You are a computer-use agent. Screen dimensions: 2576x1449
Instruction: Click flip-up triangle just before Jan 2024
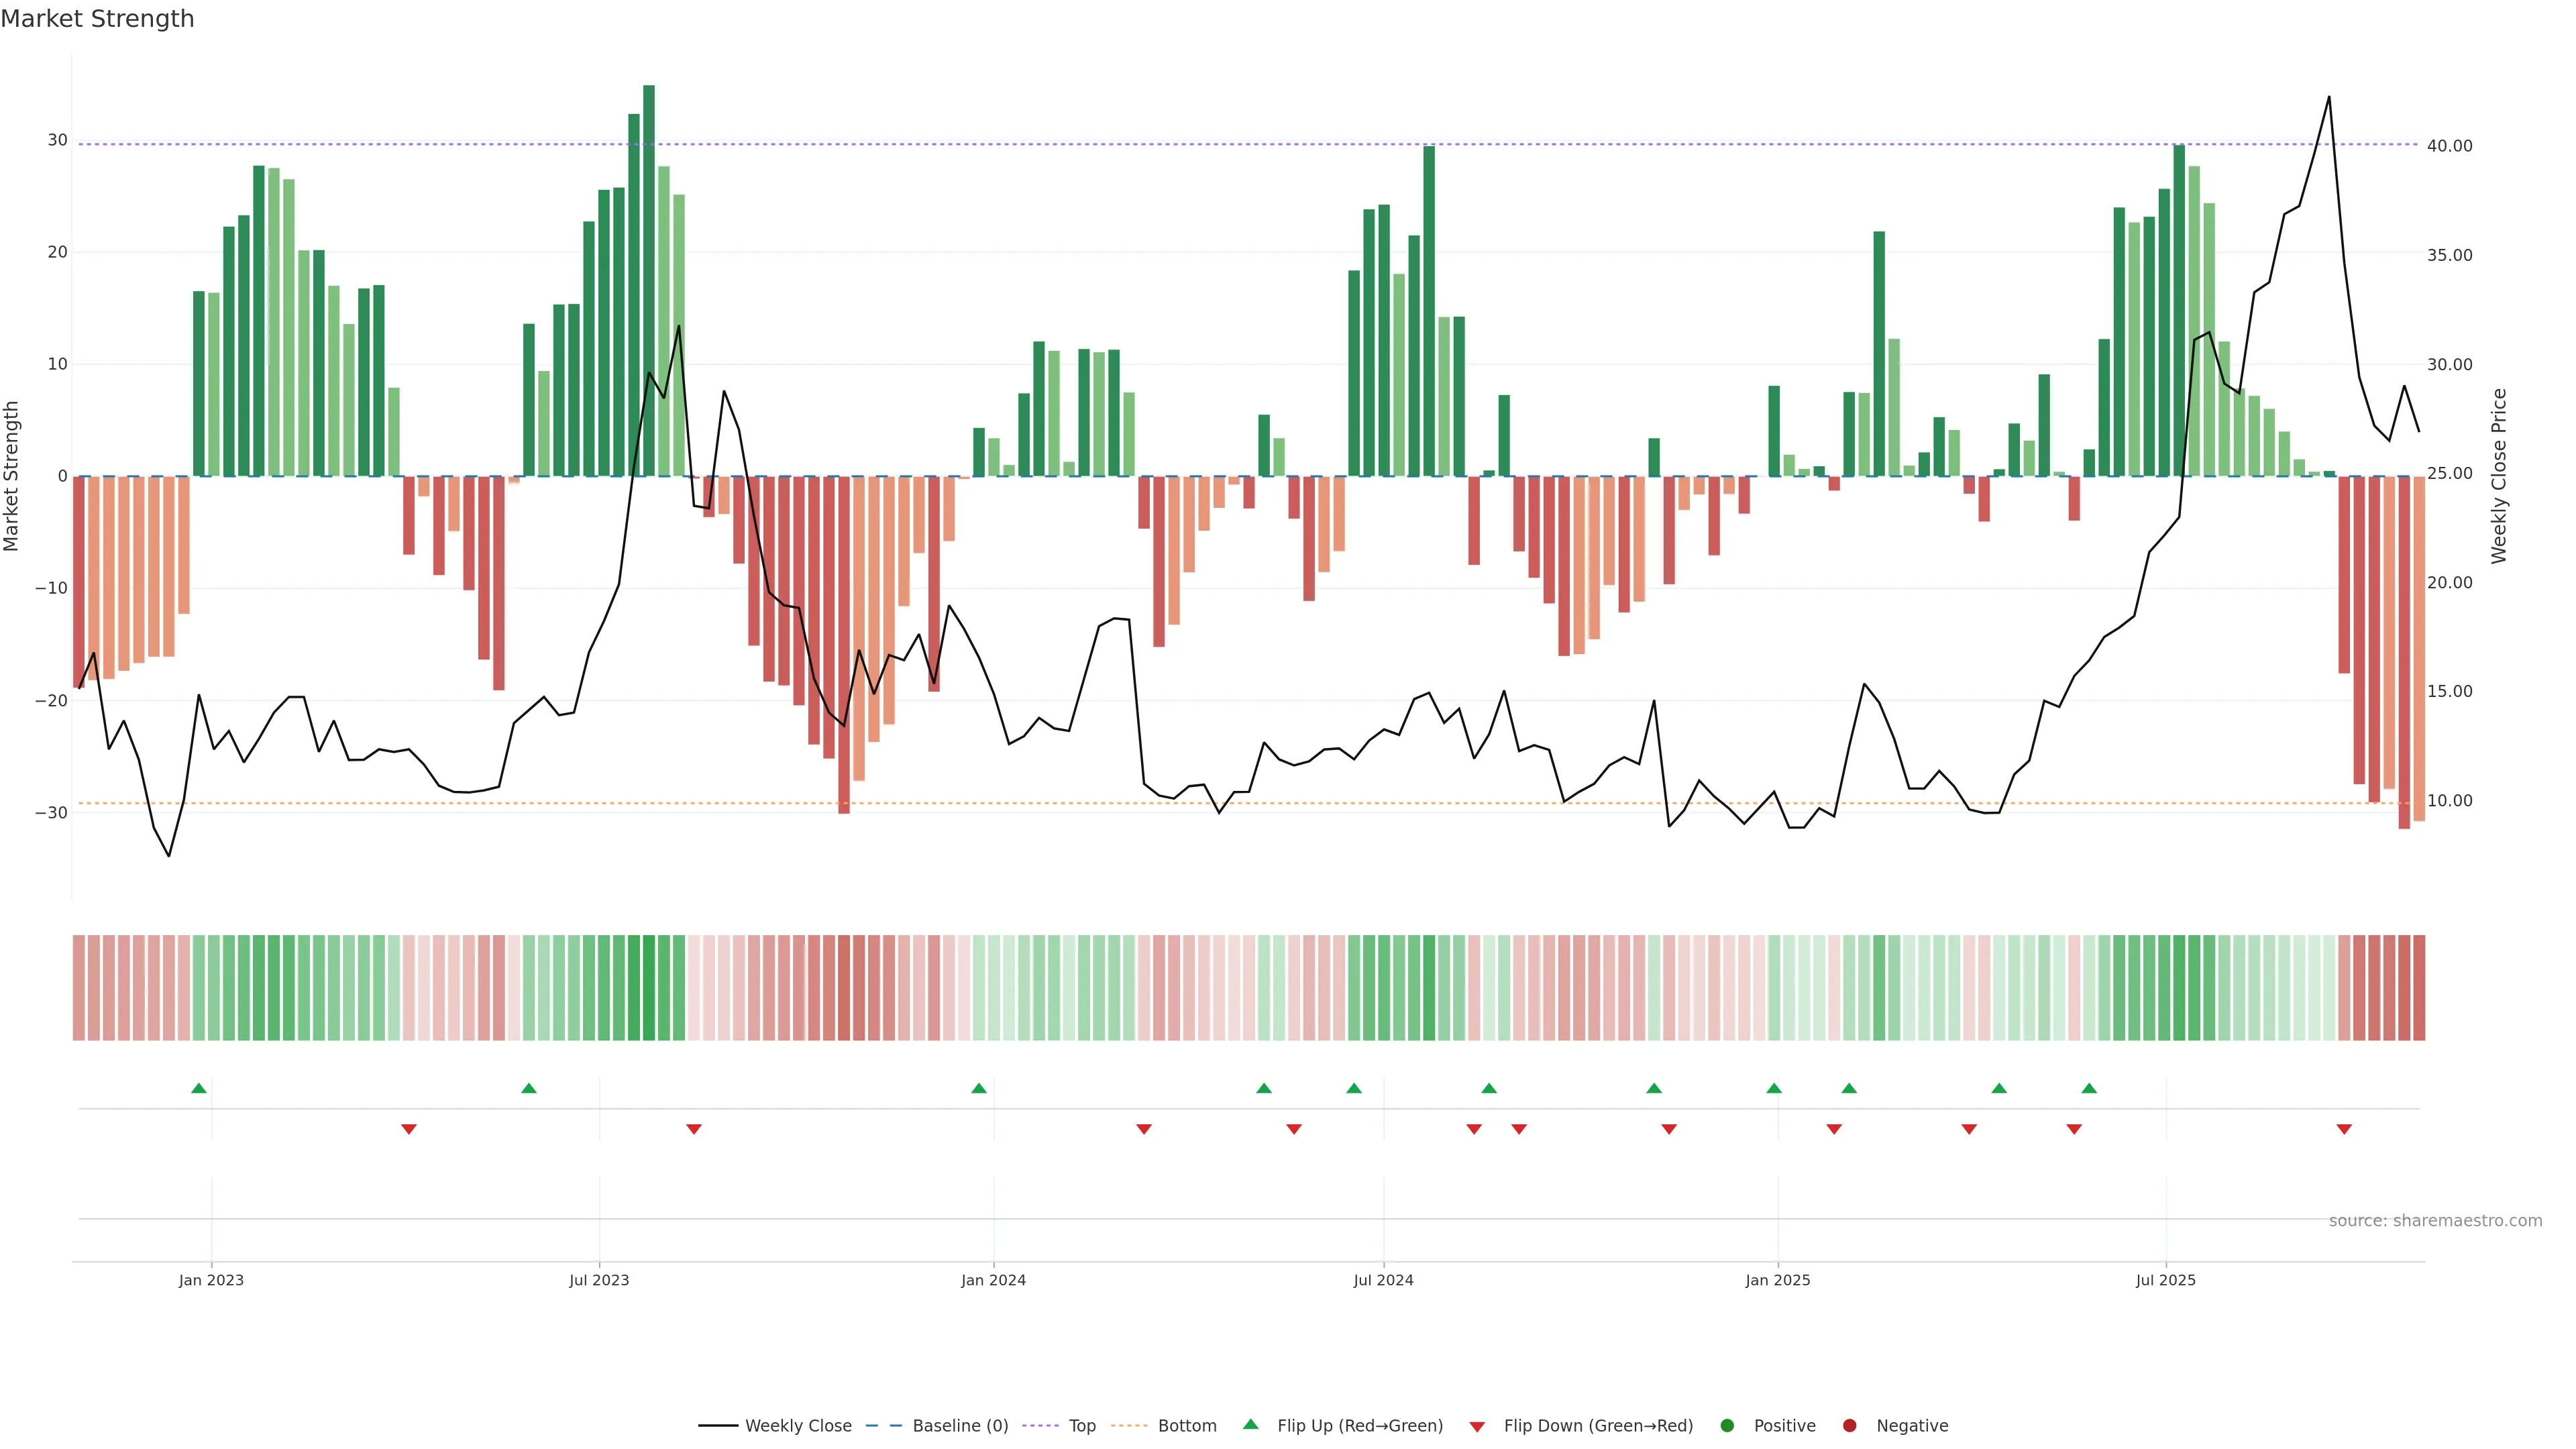tap(979, 1088)
